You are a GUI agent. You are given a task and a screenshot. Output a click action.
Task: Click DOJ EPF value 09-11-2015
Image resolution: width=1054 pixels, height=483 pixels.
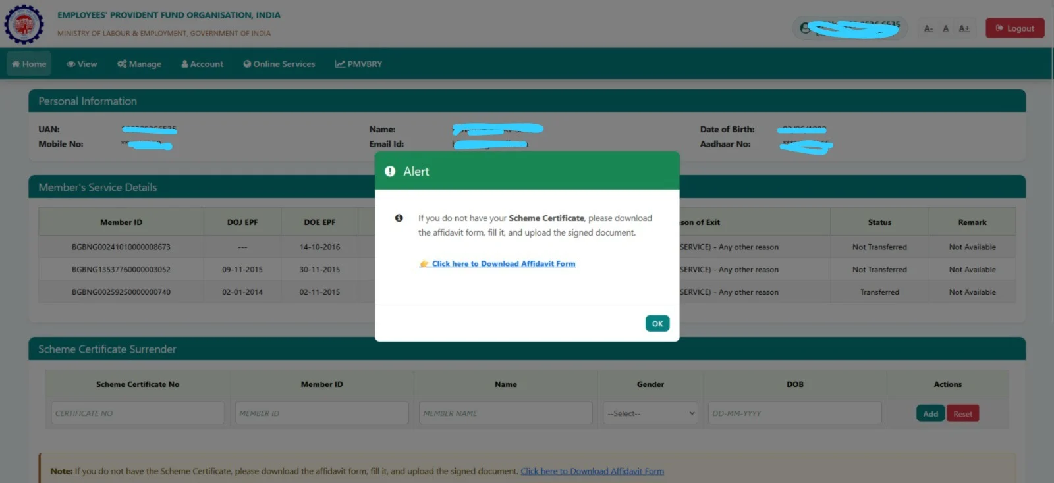coord(242,269)
